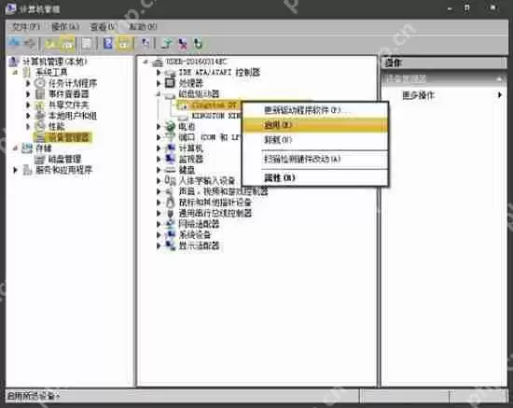Click the 监视器 device icon
Screen dimensions: 513x408
[170, 159]
